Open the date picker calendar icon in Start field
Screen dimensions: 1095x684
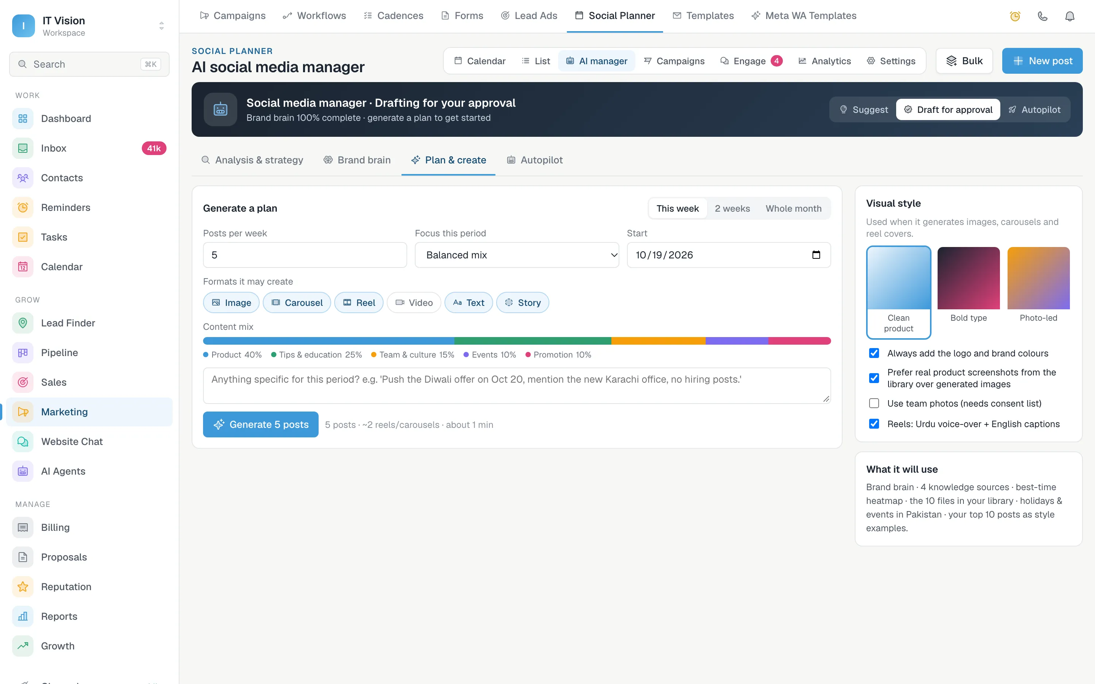pyautogui.click(x=816, y=255)
